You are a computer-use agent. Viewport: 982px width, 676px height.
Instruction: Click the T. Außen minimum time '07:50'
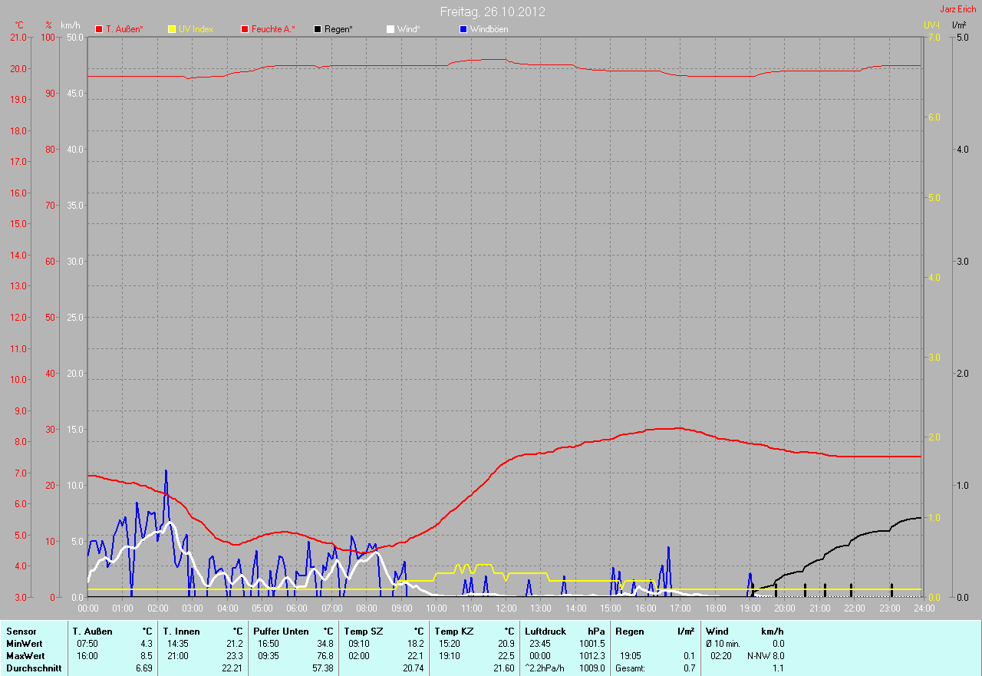tap(87, 643)
